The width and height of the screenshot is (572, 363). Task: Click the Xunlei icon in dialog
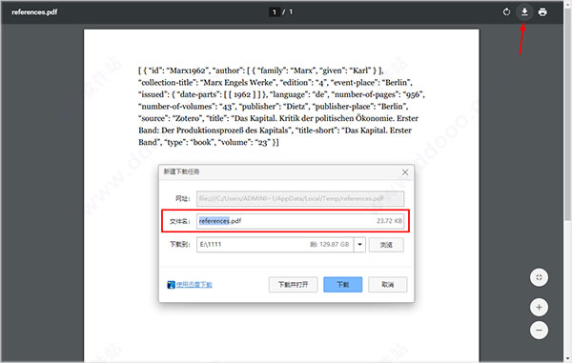point(171,285)
